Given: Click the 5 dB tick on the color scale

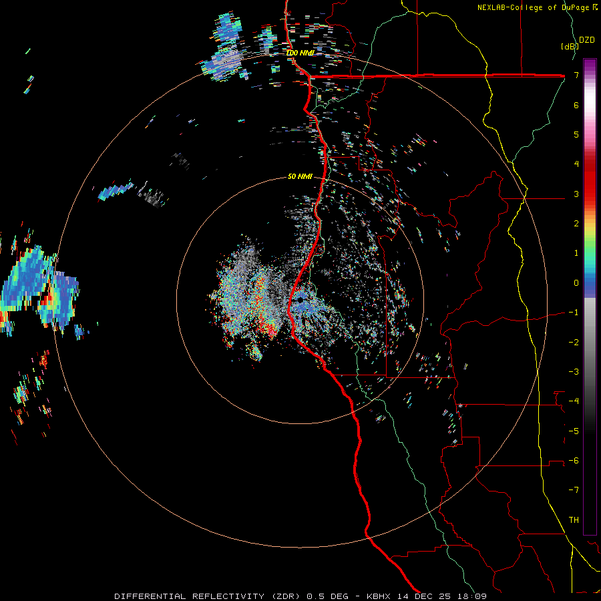Looking at the screenshot, I should (576, 134).
